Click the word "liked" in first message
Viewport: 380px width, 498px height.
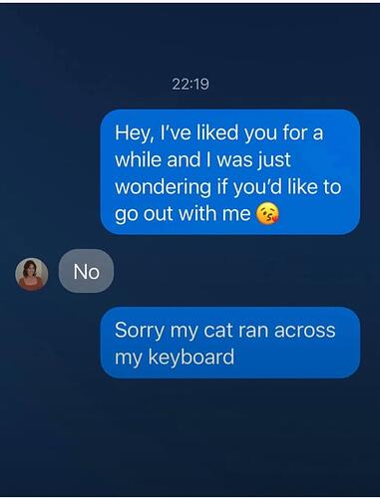coord(217,132)
